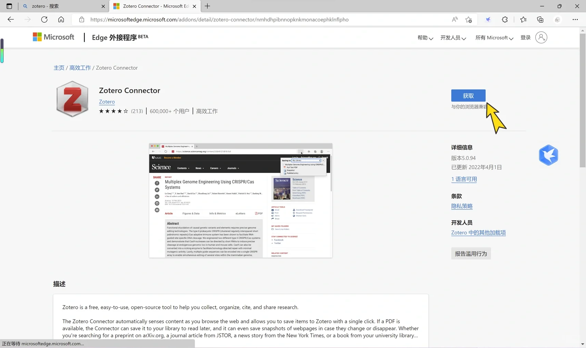Click the Edge 外接程序 title
The width and height of the screenshot is (586, 348).
[x=120, y=37]
